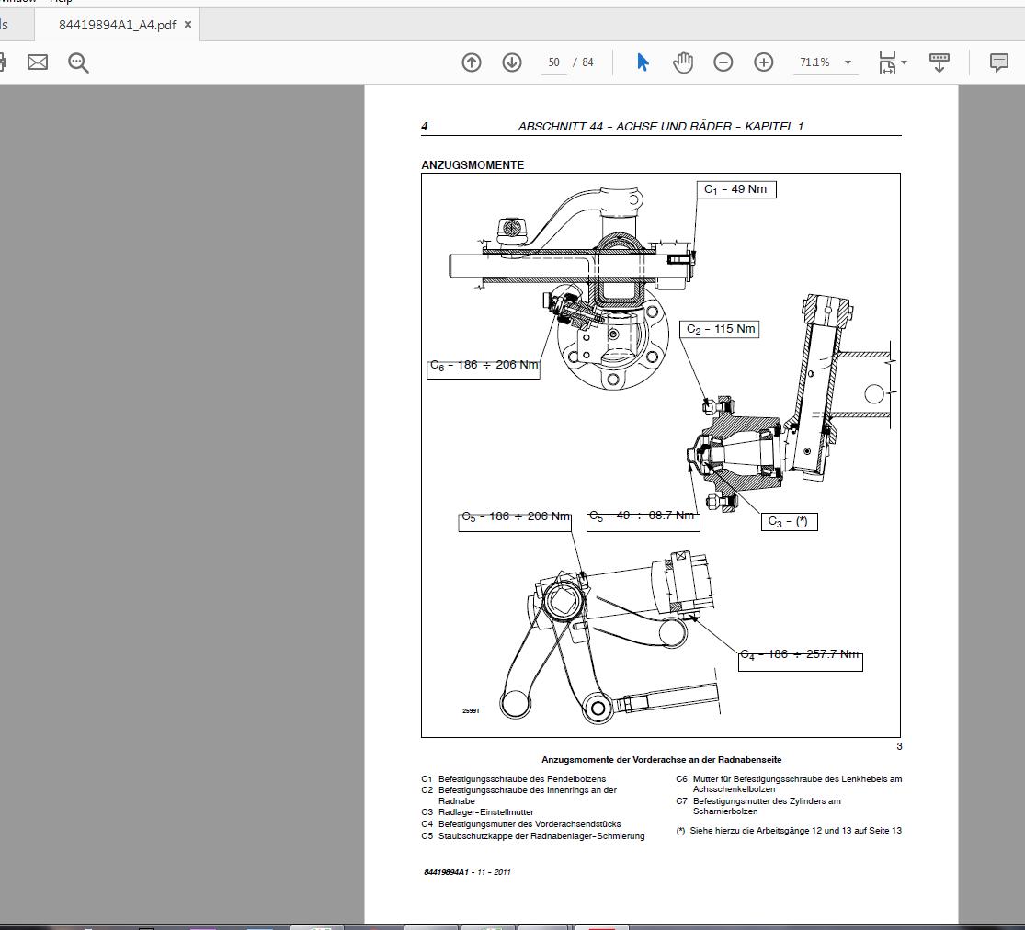Image resolution: width=1025 pixels, height=930 pixels.
Task: Activate the selection arrow tool
Action: click(x=642, y=62)
